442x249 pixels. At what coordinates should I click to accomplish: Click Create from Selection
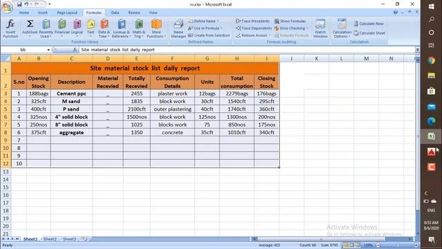click(209, 35)
